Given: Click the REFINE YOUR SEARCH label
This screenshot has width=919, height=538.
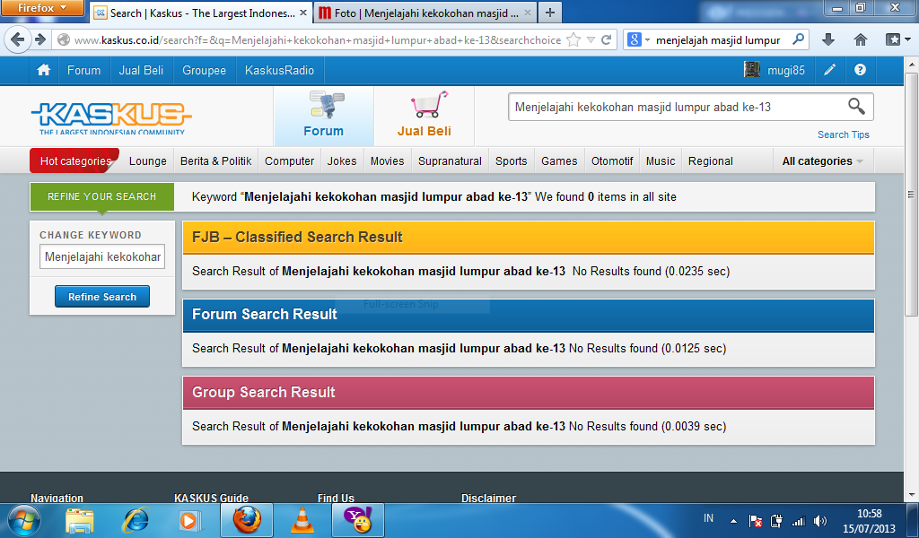Looking at the screenshot, I should tap(102, 196).
